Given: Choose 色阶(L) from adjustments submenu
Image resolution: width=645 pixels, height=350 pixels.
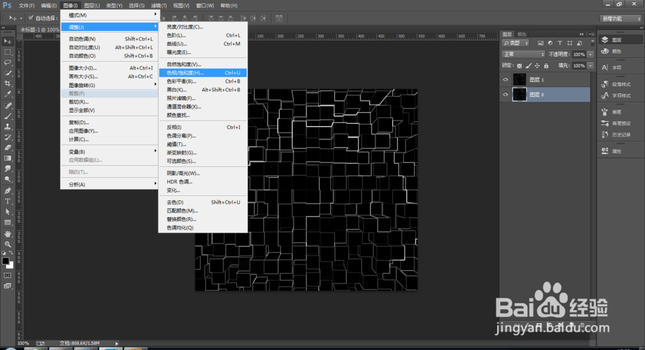Looking at the screenshot, I should [203, 35].
